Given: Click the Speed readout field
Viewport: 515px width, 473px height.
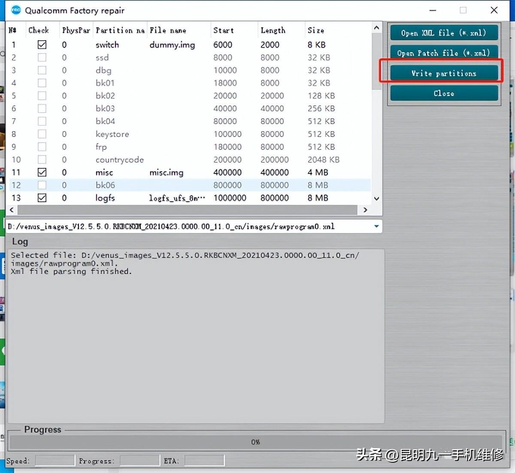Looking at the screenshot, I should point(55,461).
